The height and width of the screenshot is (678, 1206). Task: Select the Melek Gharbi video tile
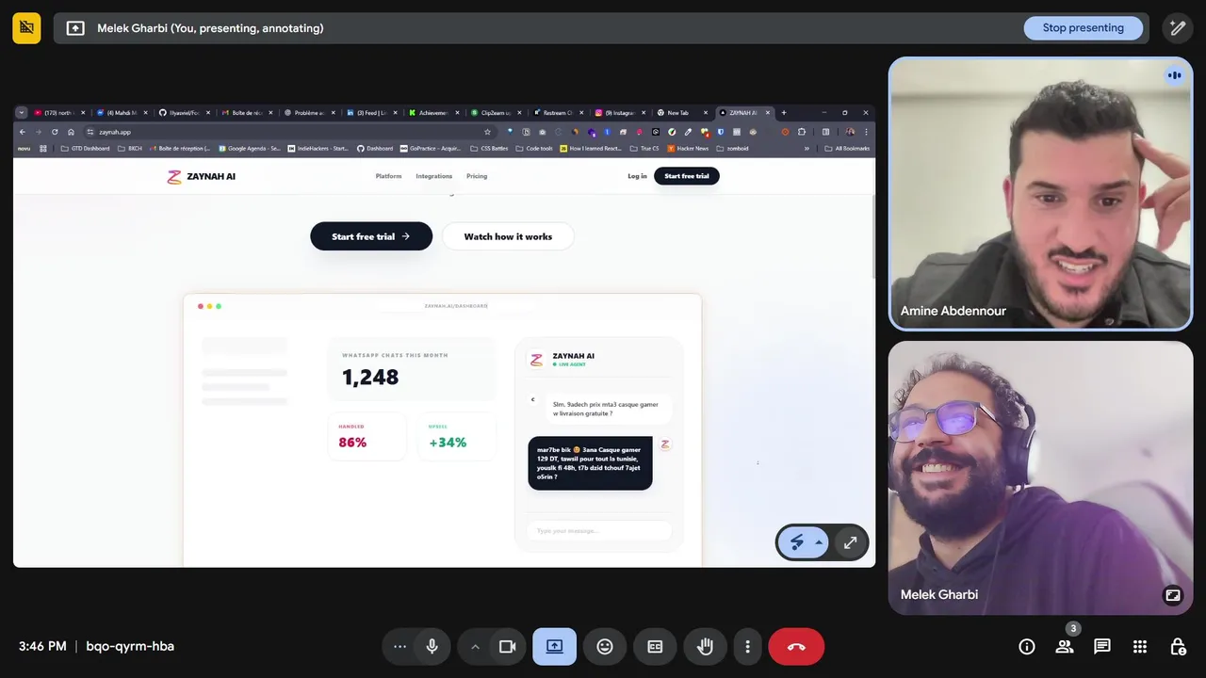pyautogui.click(x=1040, y=477)
